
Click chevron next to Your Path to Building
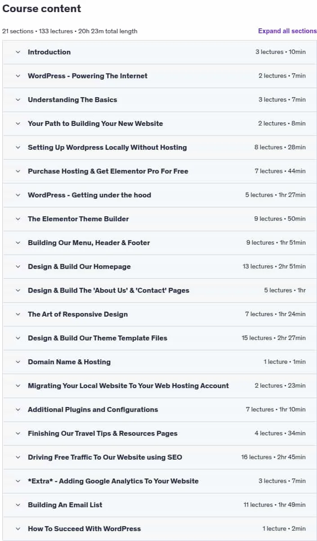pos(18,124)
